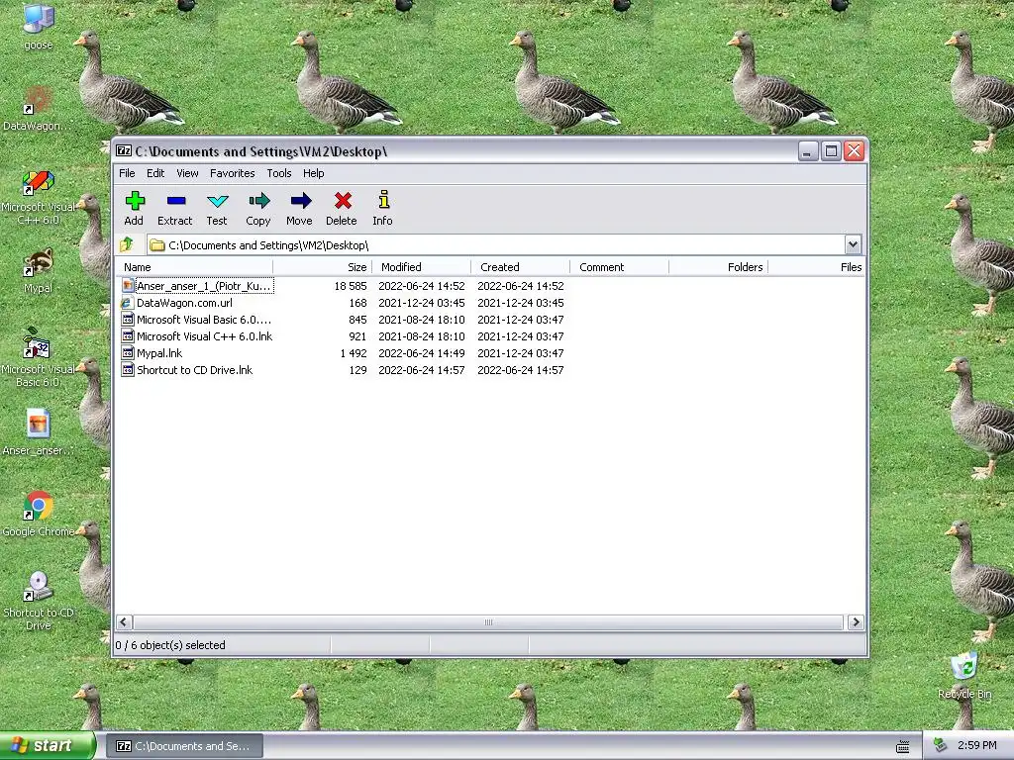Select icon of Mypal.lnk row

[x=128, y=353]
